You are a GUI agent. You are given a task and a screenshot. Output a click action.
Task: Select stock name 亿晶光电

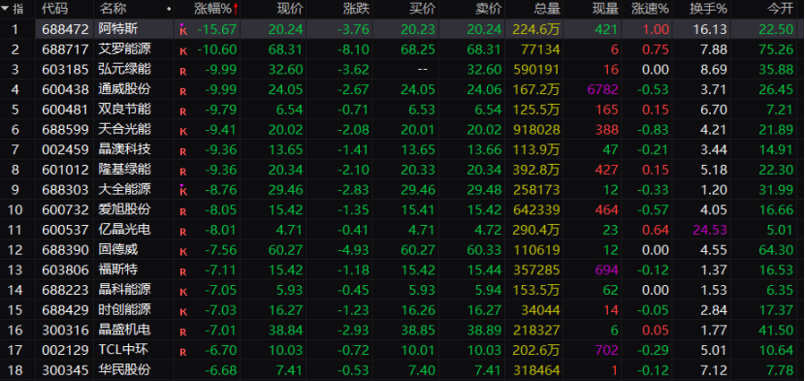[125, 230]
